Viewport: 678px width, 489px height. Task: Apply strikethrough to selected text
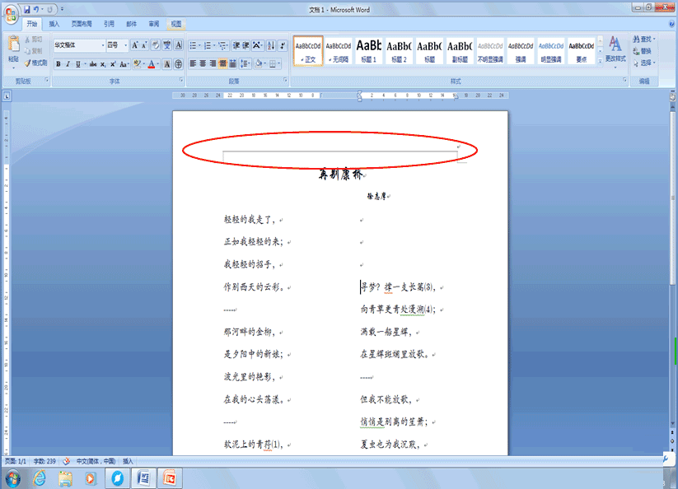[92, 63]
